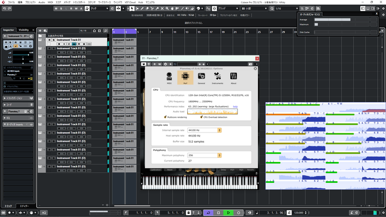The height and width of the screenshot is (217, 386).
Task: Click the green Play transport button
Action: coord(228,213)
